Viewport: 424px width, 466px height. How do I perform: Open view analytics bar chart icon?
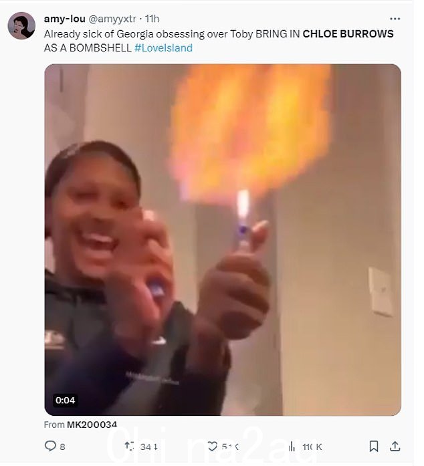[292, 446]
